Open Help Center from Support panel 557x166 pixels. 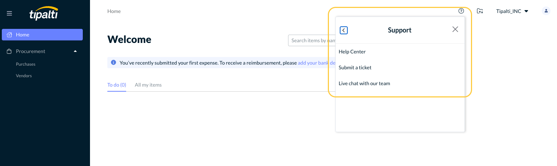(x=352, y=52)
